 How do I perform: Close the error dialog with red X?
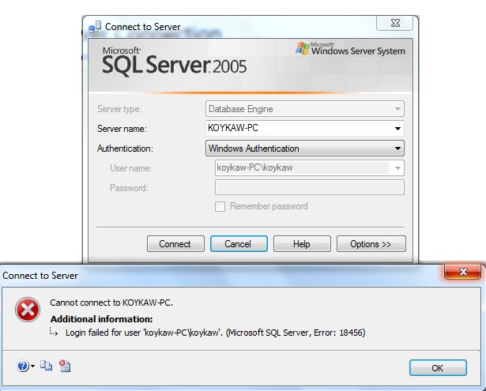[x=463, y=272]
